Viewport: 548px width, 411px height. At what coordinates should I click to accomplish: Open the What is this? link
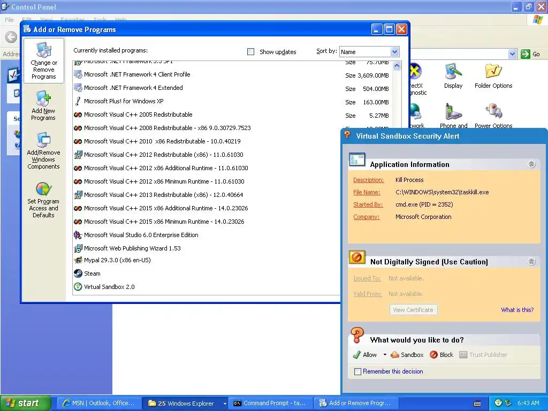(517, 310)
